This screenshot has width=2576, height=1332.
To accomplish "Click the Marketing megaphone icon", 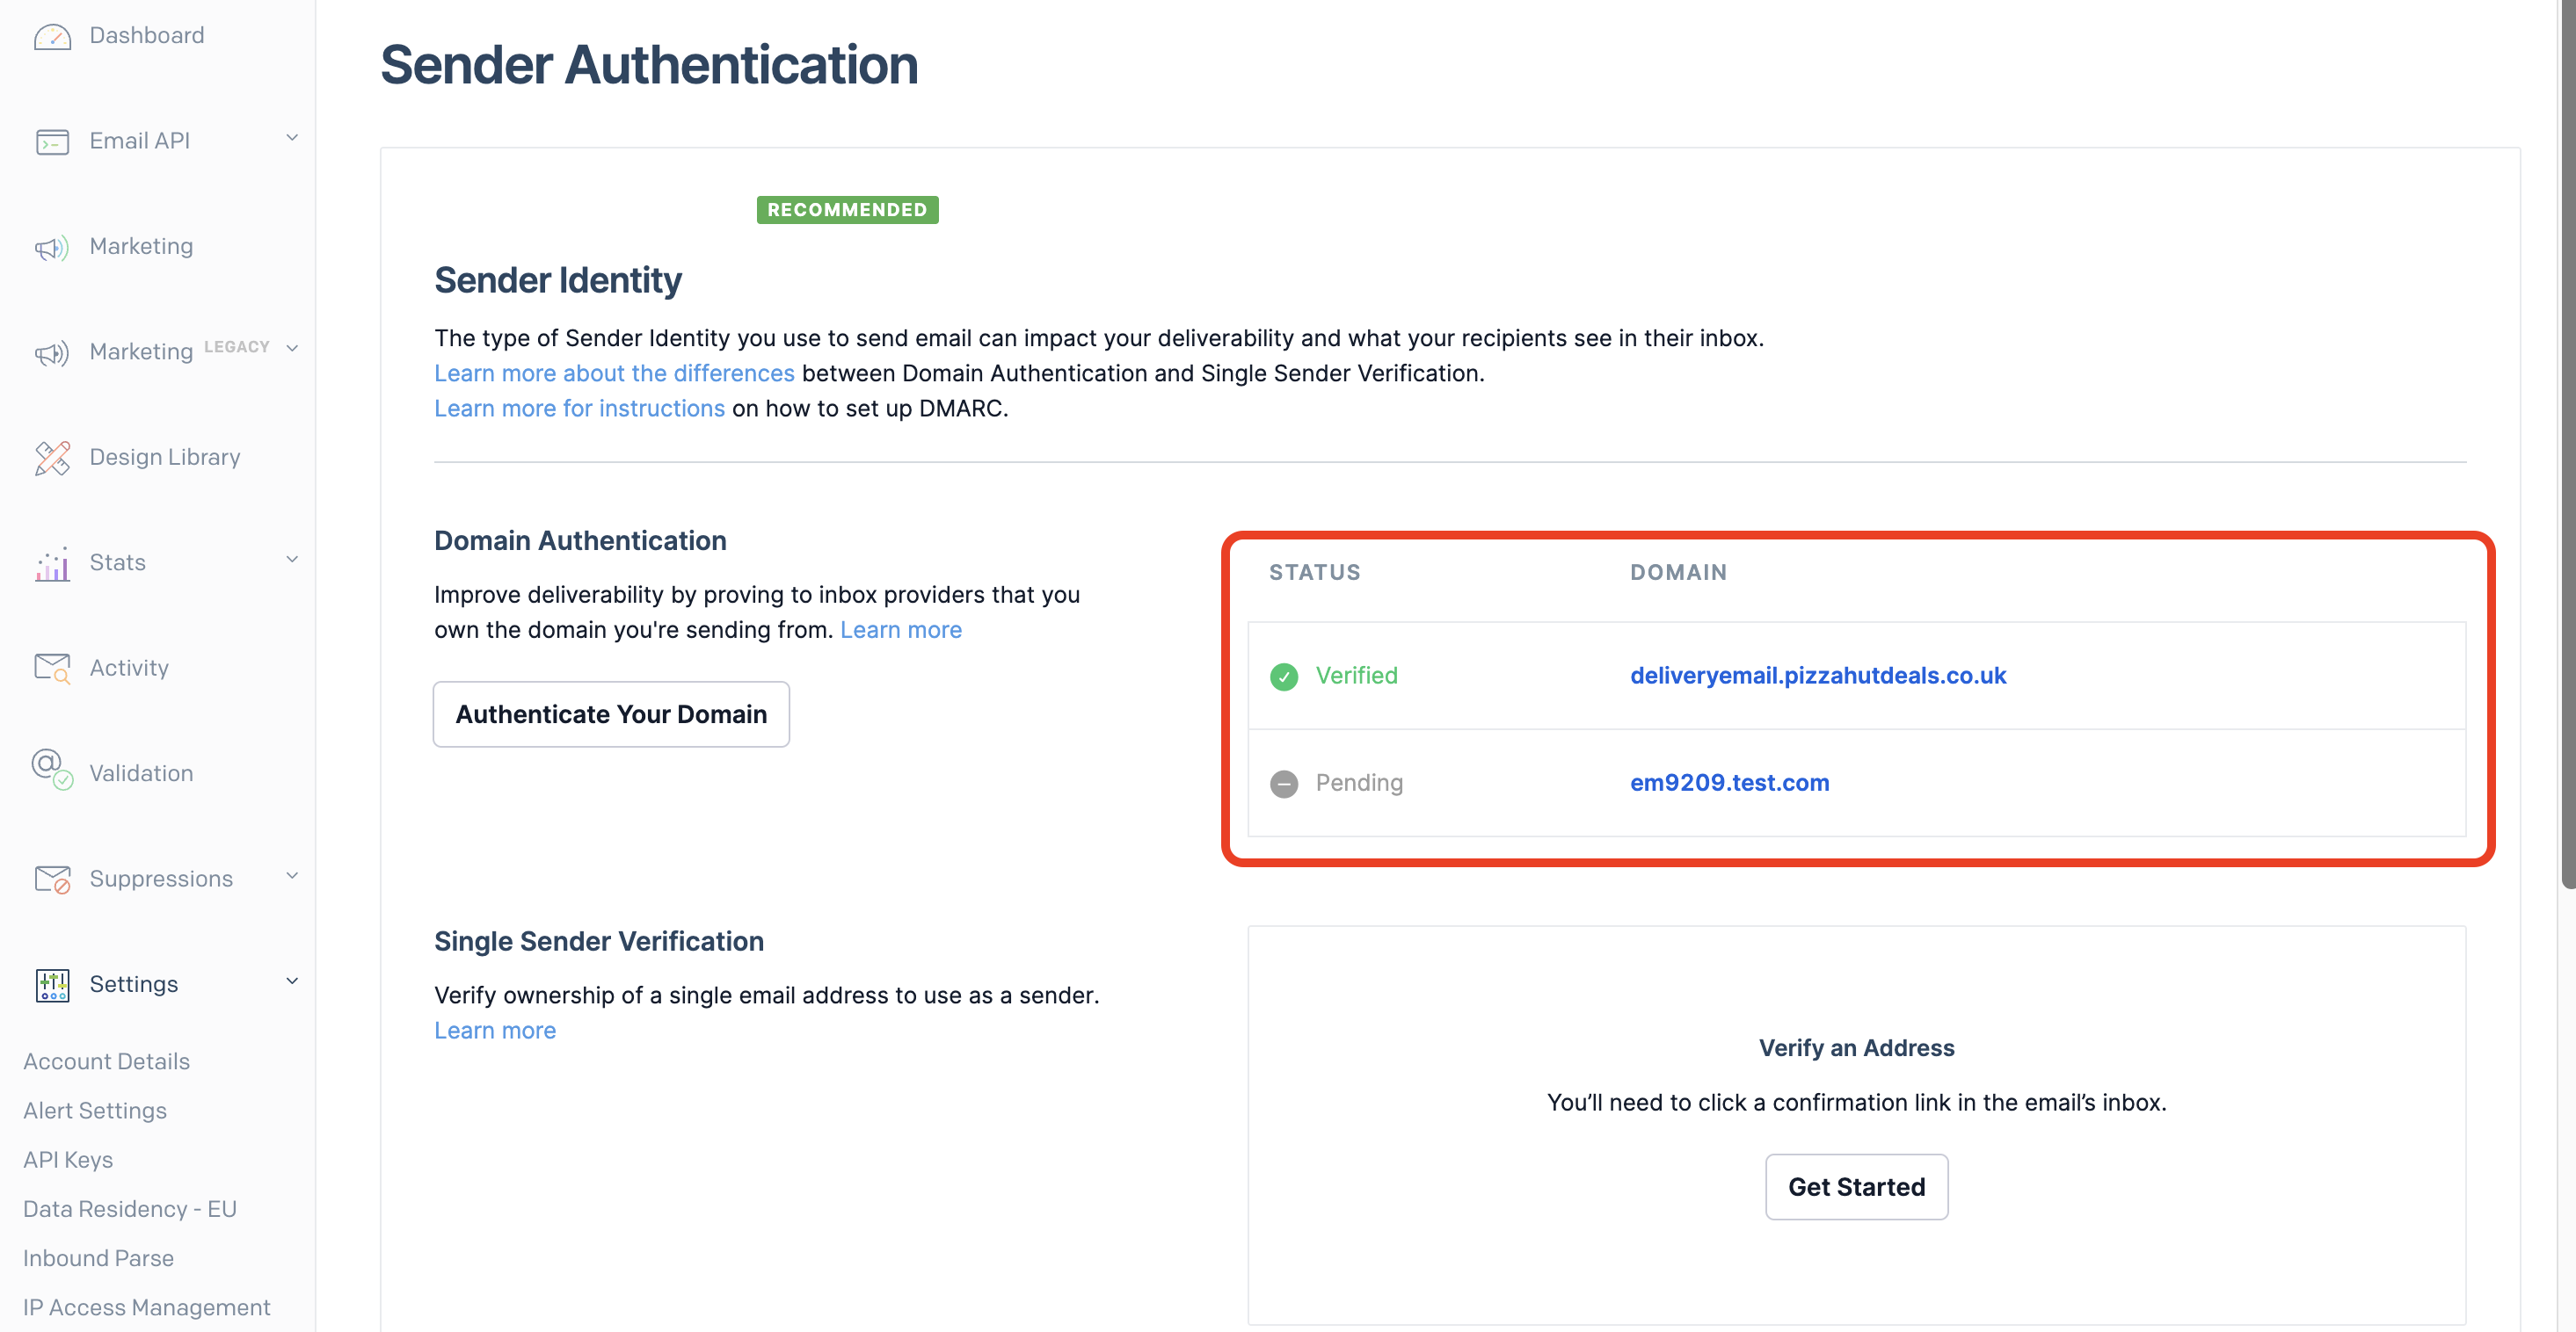I will coord(52,248).
